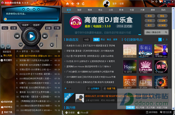
Task: Select track 10 领音车载-《重低音·全国销量
Action: (x=38, y=97)
